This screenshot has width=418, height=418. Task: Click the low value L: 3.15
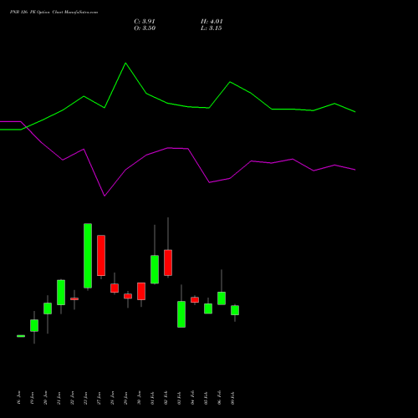(x=212, y=28)
